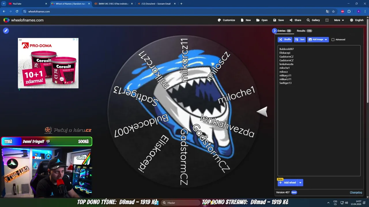Open the volume control in system tray

click(x=346, y=203)
